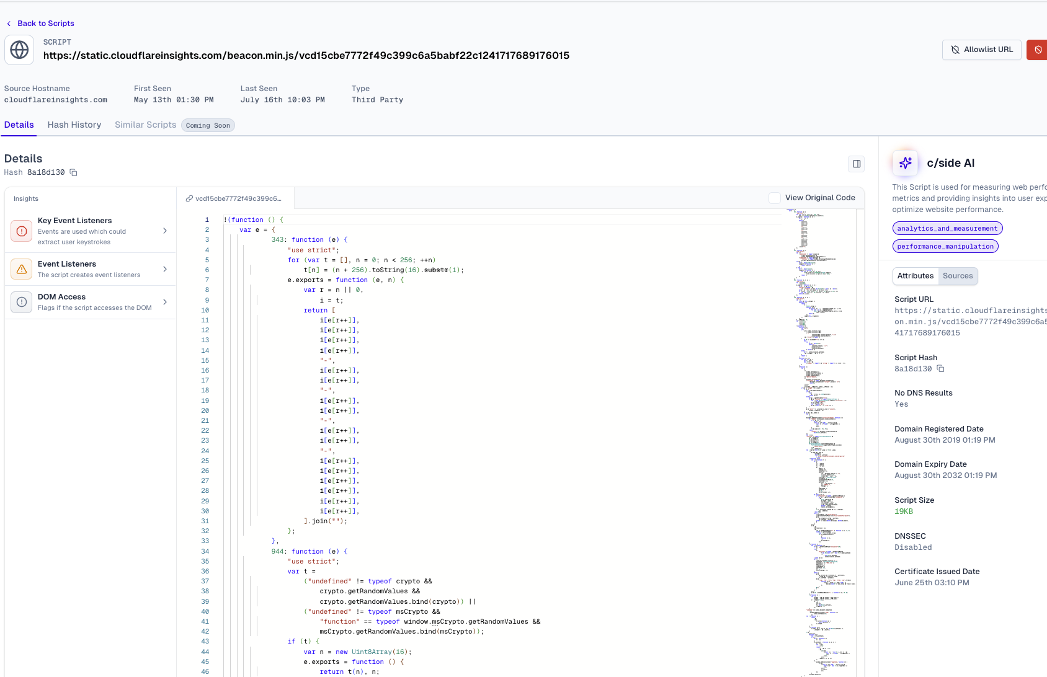Click the Domain Expiry Date value
1047x677 pixels.
tap(946, 476)
